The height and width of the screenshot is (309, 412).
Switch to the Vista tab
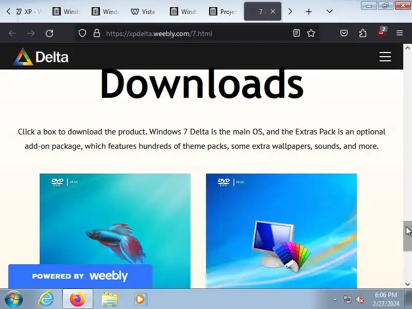click(144, 11)
